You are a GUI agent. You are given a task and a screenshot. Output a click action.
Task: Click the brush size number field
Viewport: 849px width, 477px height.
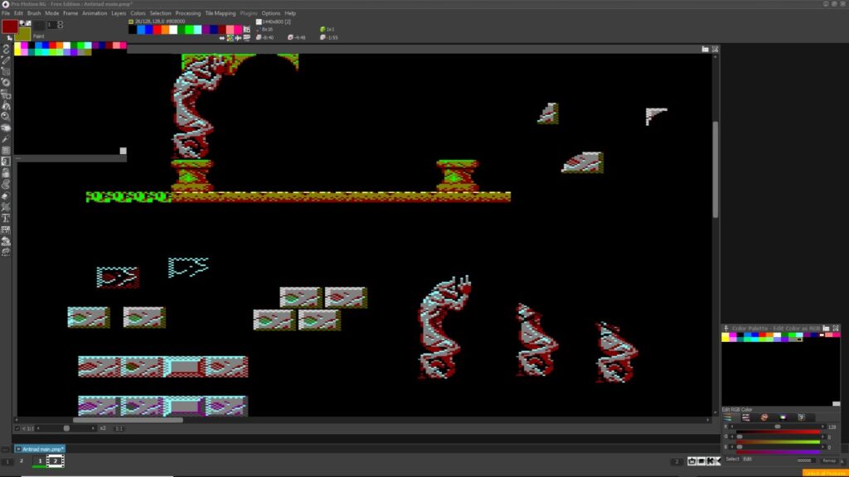coord(51,25)
